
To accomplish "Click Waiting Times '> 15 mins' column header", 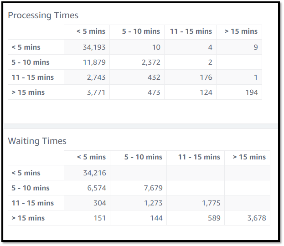I will click(249, 157).
